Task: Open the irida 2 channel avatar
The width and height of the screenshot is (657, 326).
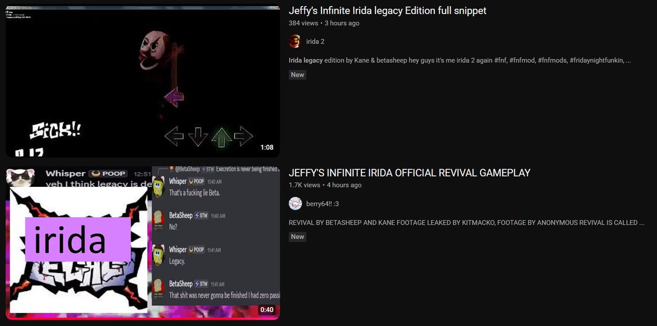Action: tap(295, 42)
